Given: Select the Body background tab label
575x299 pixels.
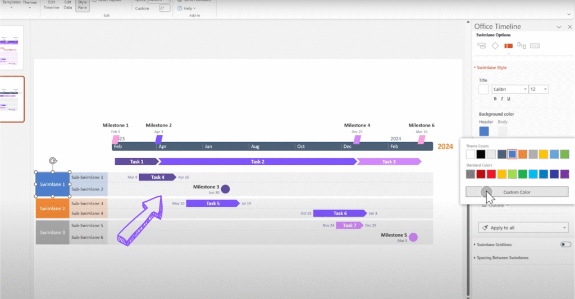Looking at the screenshot, I should click(503, 122).
